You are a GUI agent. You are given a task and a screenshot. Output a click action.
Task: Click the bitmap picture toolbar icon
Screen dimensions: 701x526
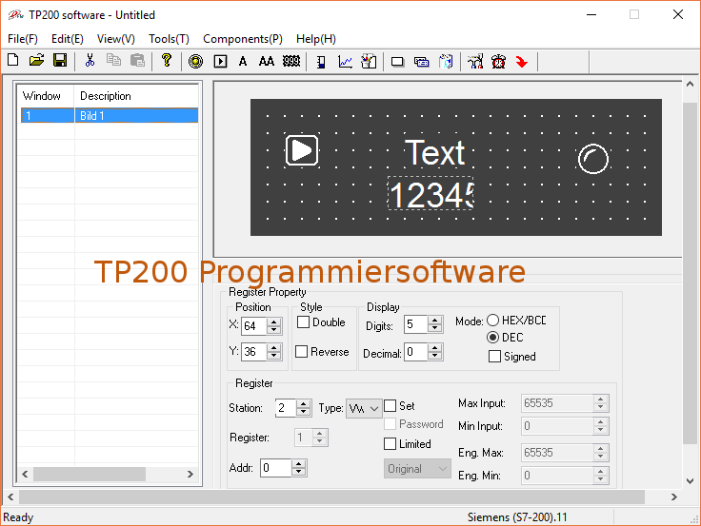tap(369, 62)
